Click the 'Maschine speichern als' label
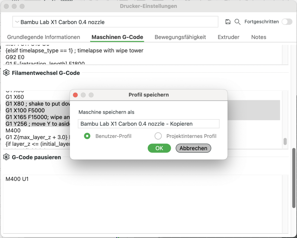Image resolution: width=297 pixels, height=238 pixels. (106, 112)
